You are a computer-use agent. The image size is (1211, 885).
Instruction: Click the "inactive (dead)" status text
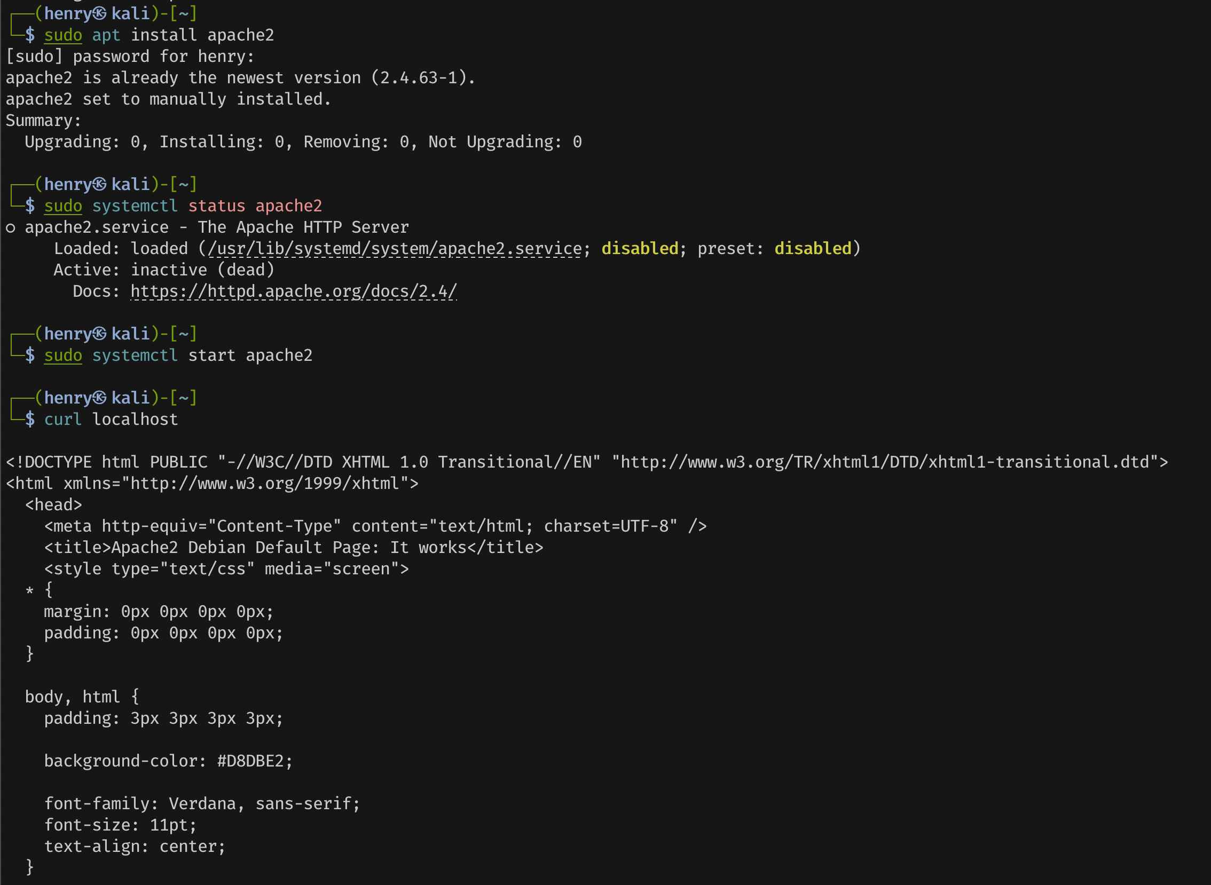(x=202, y=270)
